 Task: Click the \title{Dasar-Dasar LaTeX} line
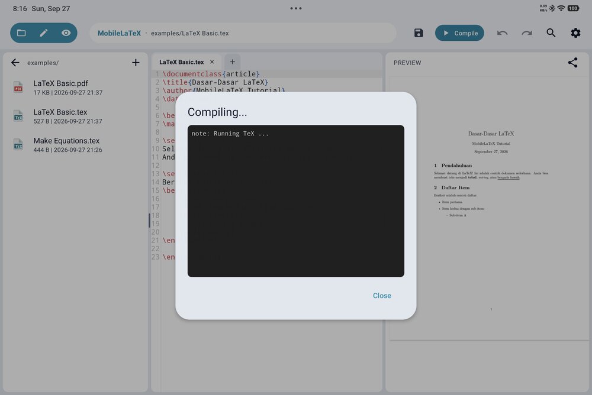point(215,82)
